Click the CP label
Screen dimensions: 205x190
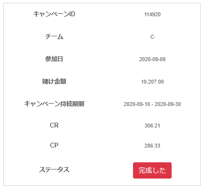click(x=54, y=145)
